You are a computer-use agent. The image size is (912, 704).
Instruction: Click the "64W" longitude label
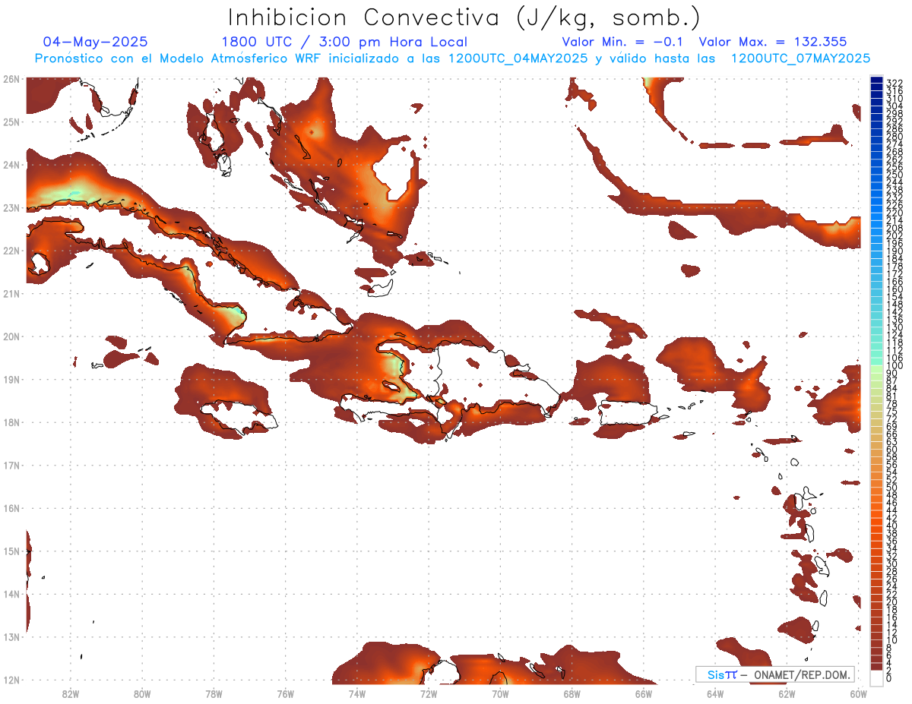tap(714, 693)
